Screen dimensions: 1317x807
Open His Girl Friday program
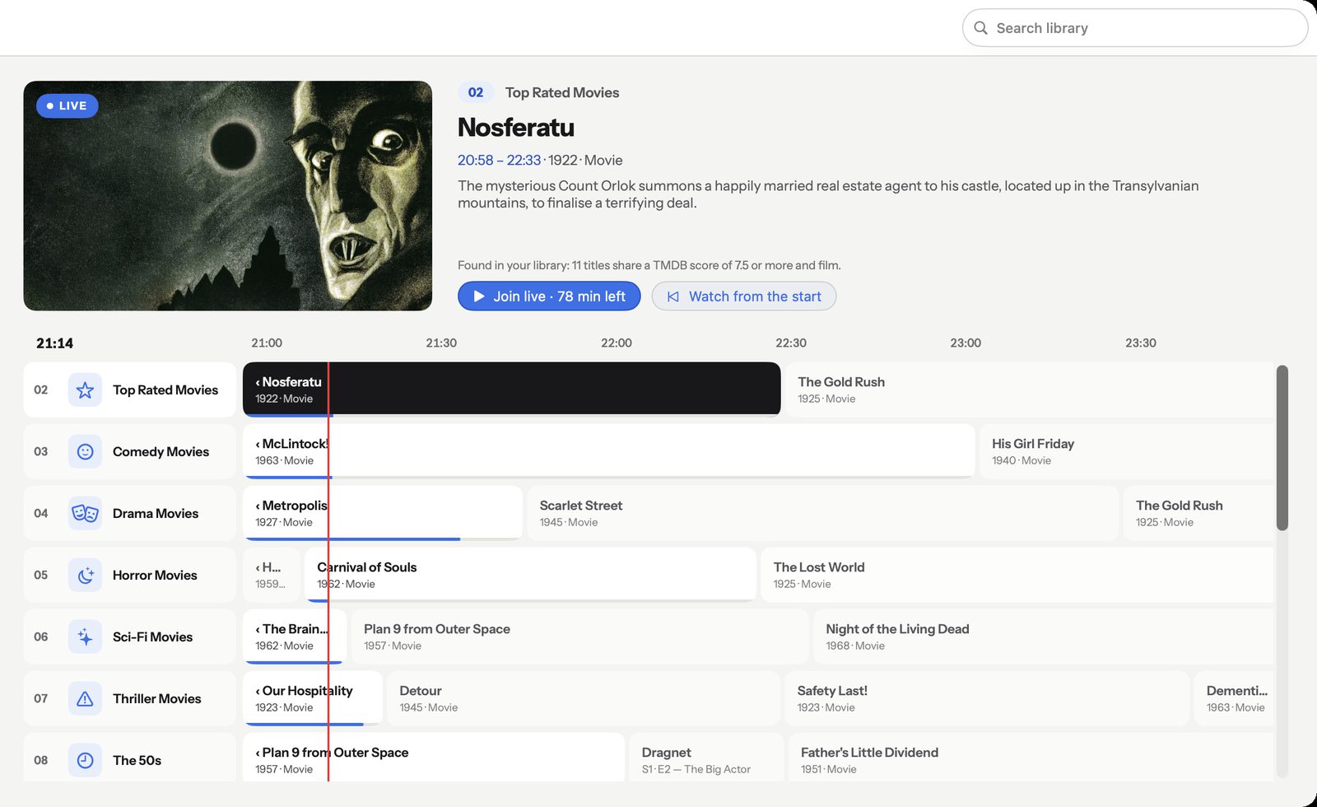1126,451
